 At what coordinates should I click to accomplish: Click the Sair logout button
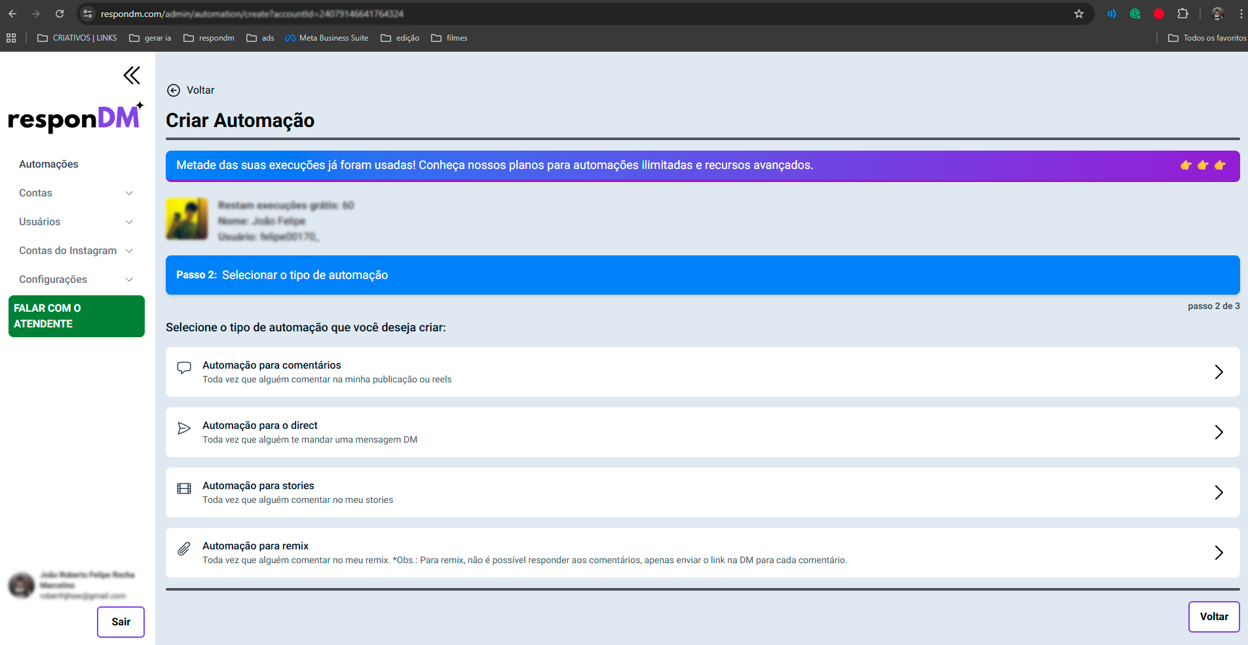coord(121,621)
